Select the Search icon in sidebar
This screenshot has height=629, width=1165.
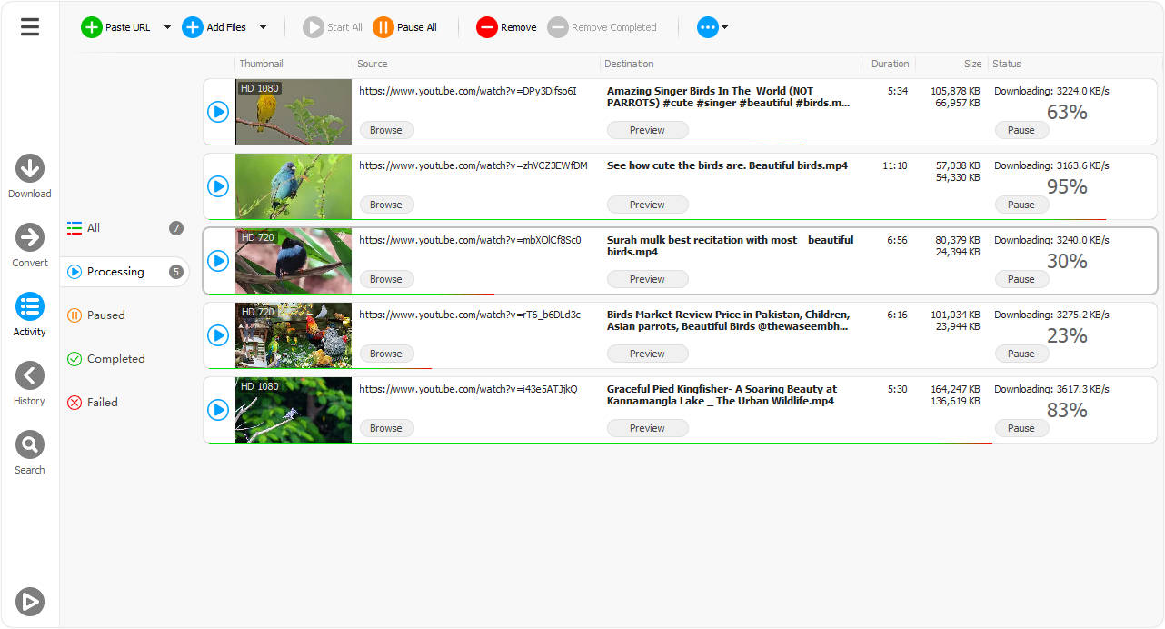(30, 445)
